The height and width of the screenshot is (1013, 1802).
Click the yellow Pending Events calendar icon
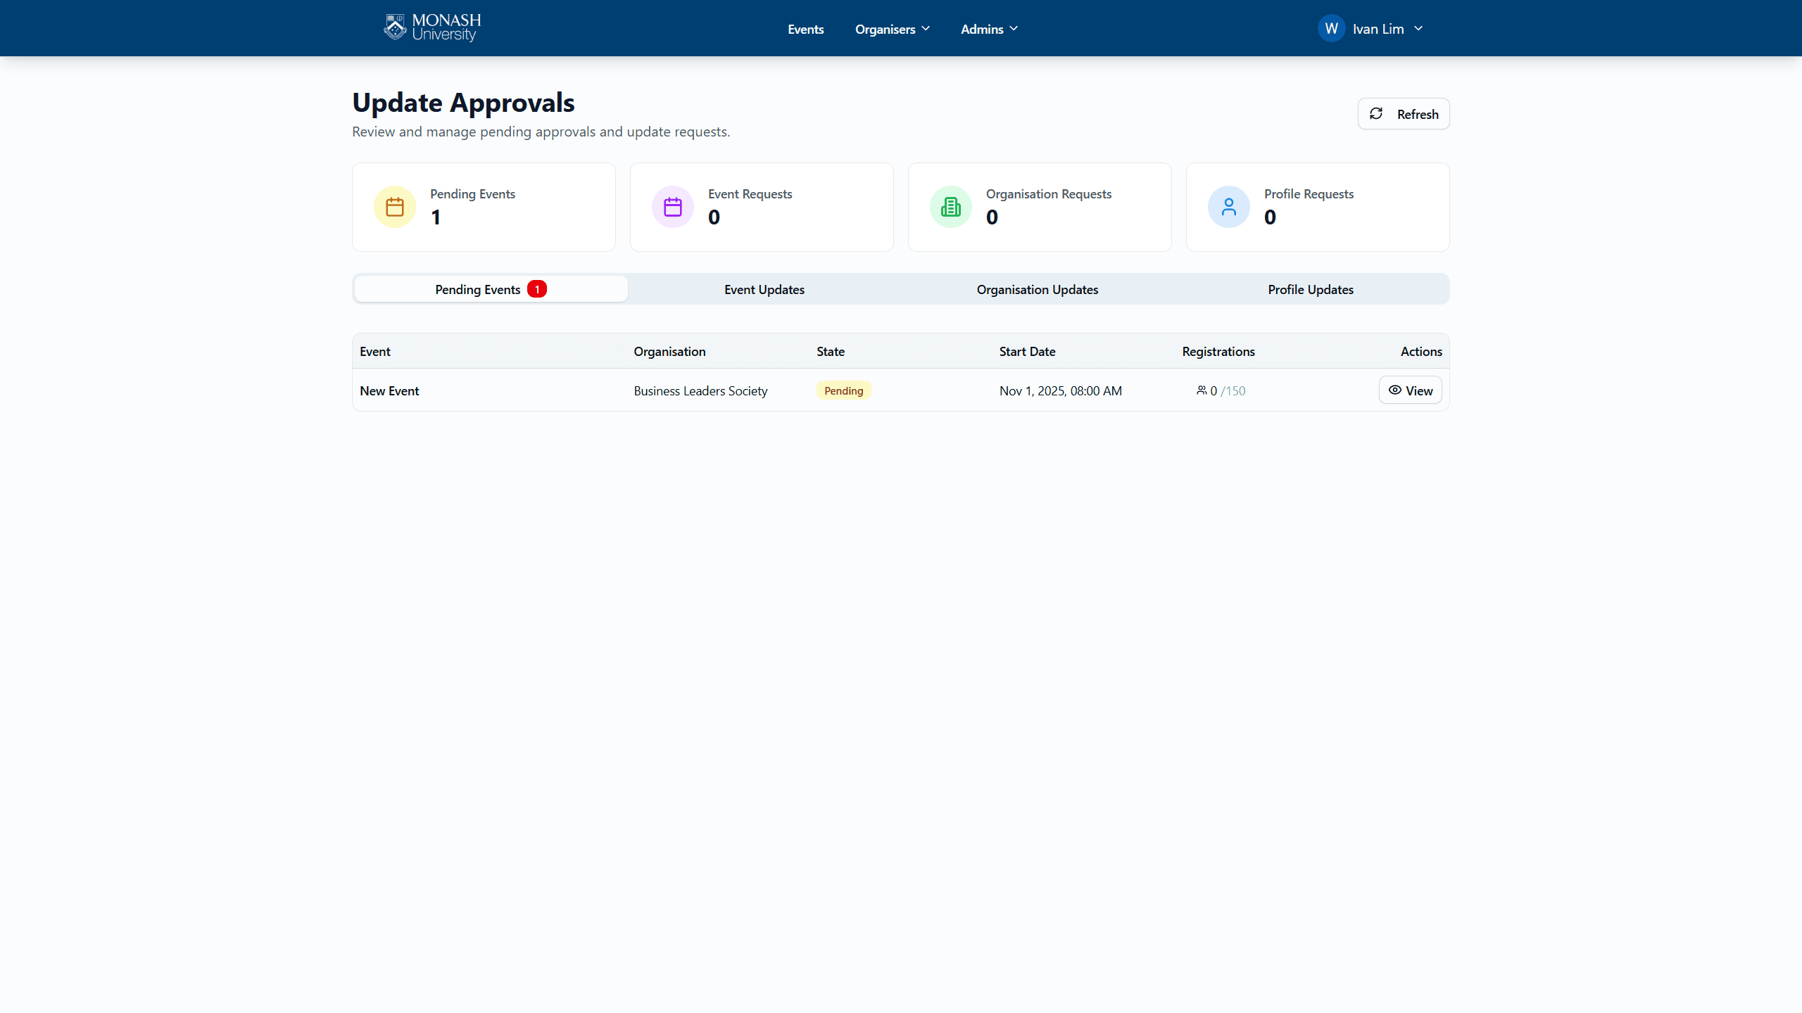click(395, 207)
